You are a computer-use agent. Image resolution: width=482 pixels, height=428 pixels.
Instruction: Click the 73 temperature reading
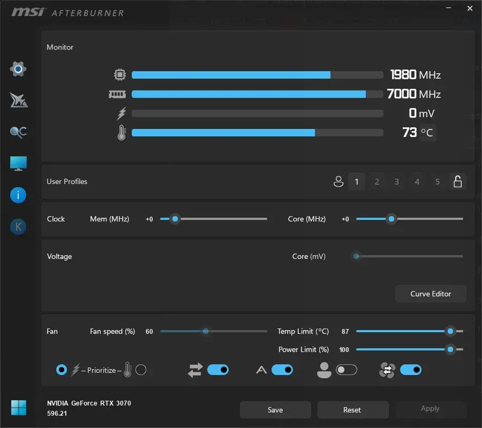coord(410,133)
